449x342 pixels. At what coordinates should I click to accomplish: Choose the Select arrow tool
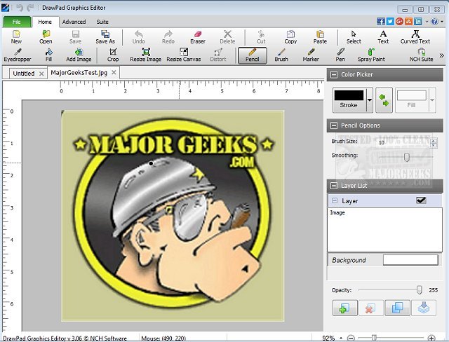[354, 37]
